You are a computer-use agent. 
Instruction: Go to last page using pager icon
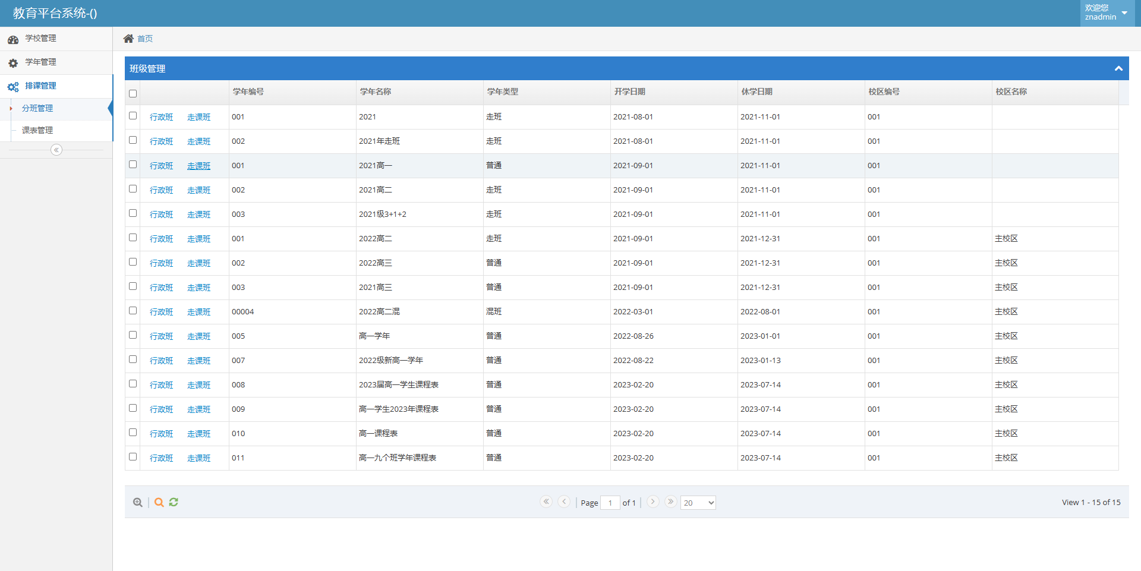click(x=670, y=501)
